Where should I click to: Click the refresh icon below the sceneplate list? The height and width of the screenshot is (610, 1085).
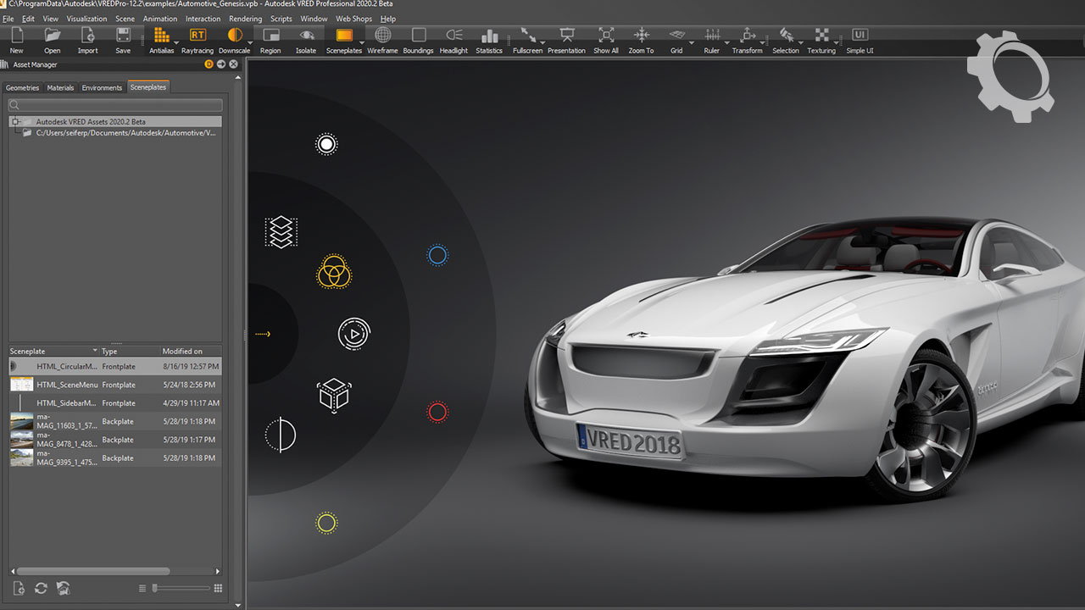pyautogui.click(x=41, y=588)
